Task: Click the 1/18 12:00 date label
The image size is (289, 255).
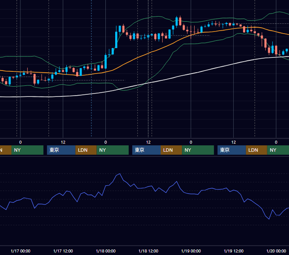Action: coord(148,251)
